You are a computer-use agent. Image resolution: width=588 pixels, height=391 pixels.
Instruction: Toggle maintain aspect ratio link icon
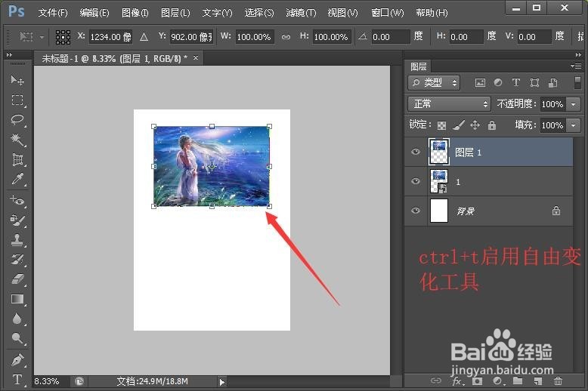coord(286,37)
